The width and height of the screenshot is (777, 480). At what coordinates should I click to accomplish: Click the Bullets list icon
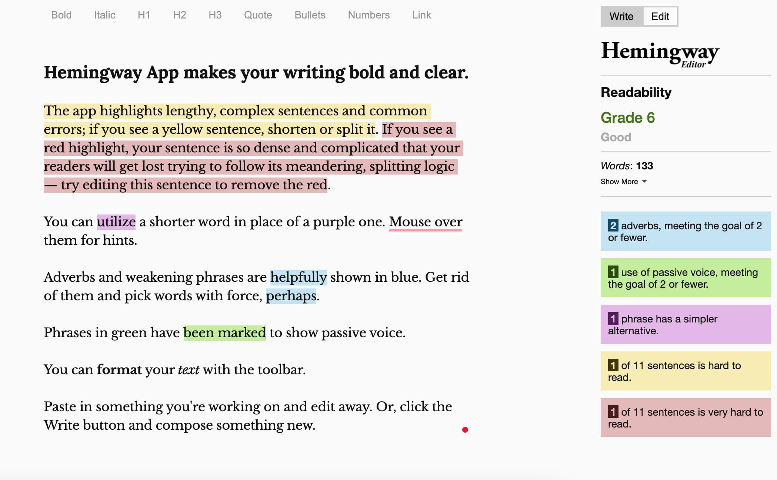(309, 15)
